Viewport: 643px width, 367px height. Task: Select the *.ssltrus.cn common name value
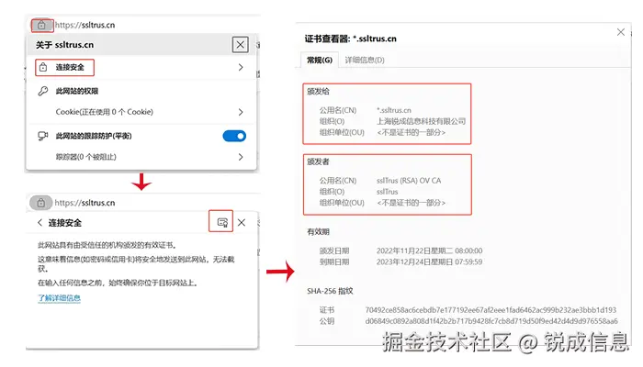[x=394, y=110]
